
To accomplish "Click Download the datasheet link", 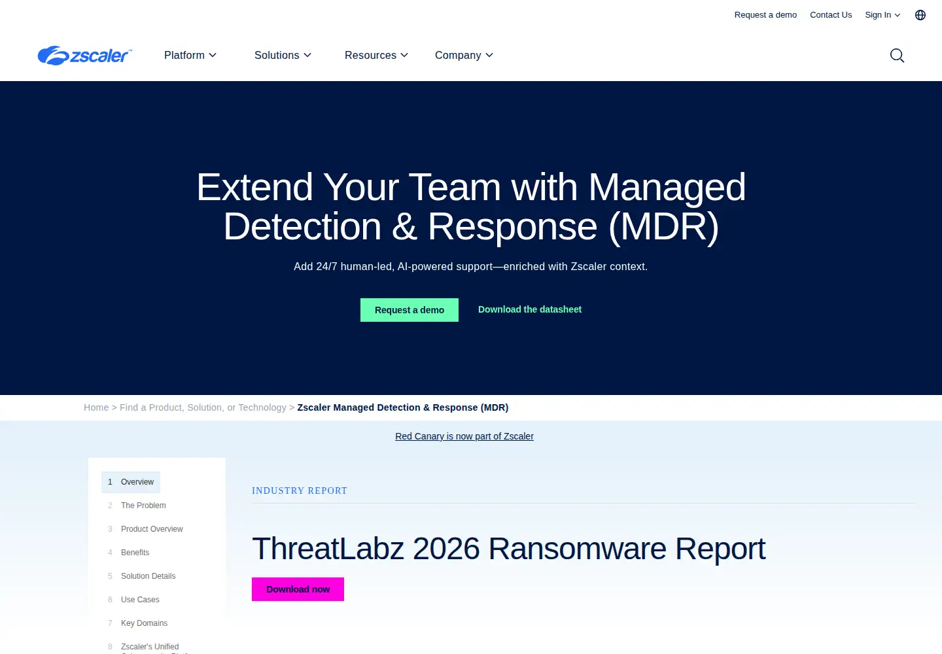I will [530, 309].
